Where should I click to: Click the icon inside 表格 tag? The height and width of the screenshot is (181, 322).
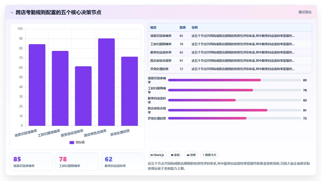tap(172, 155)
